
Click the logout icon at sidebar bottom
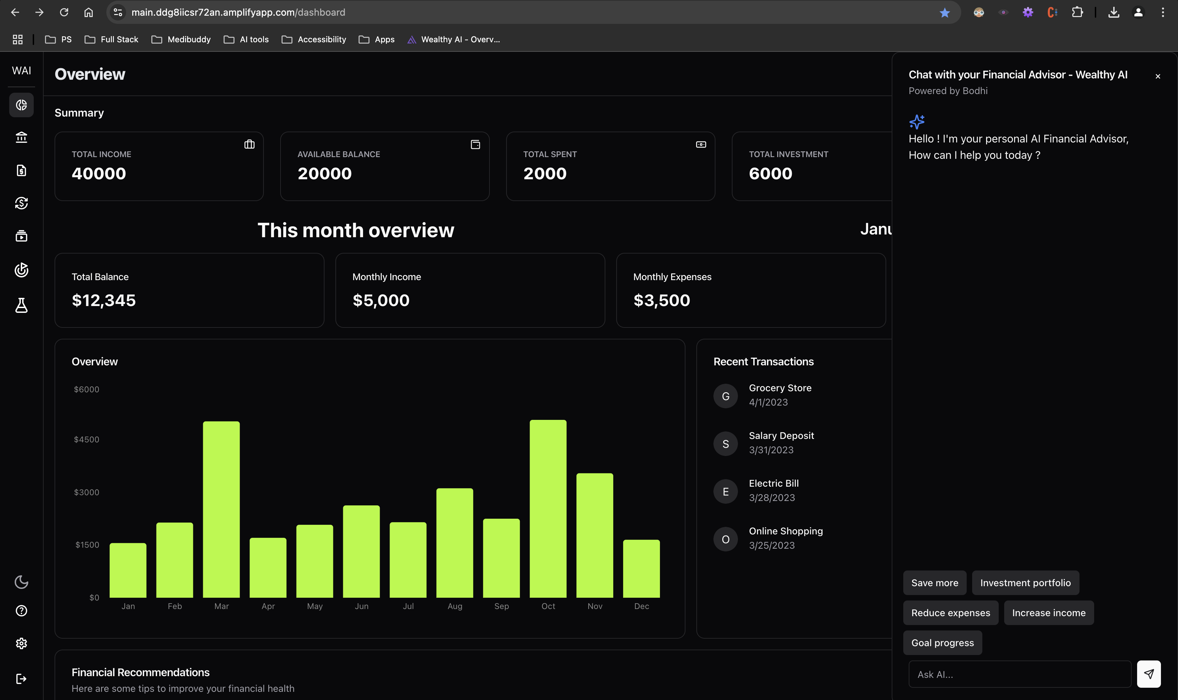tap(21, 678)
